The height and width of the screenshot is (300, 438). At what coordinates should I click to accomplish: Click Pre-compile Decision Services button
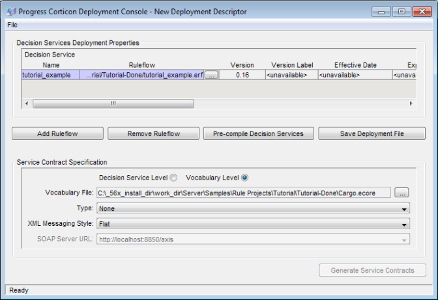[258, 133]
